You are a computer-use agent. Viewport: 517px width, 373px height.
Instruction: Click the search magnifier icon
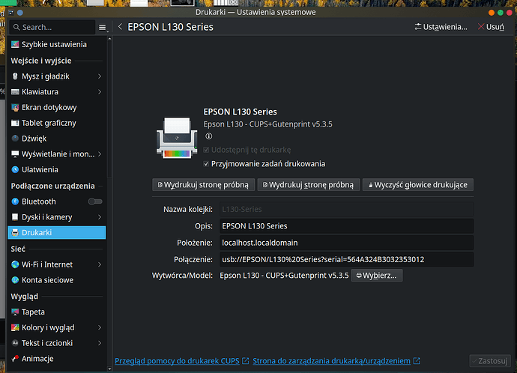click(x=16, y=28)
